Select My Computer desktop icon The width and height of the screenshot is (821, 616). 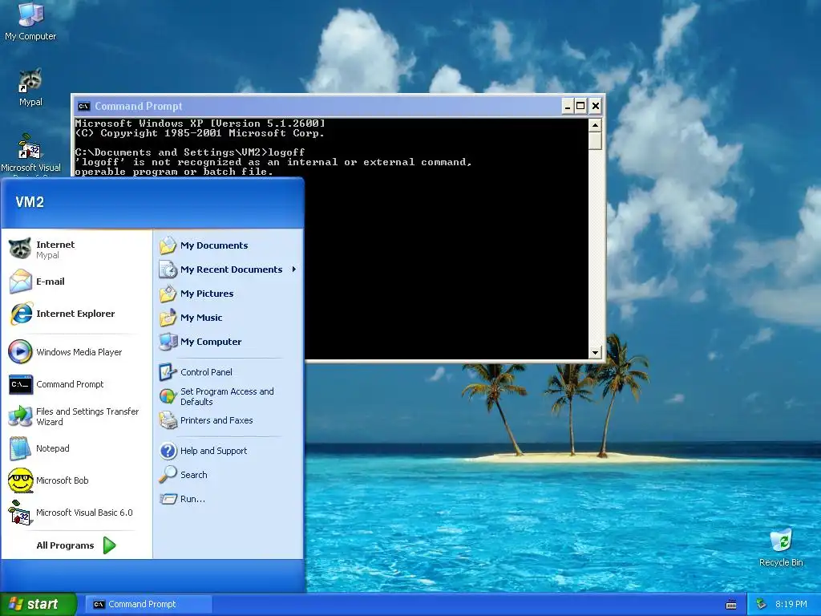[30, 22]
